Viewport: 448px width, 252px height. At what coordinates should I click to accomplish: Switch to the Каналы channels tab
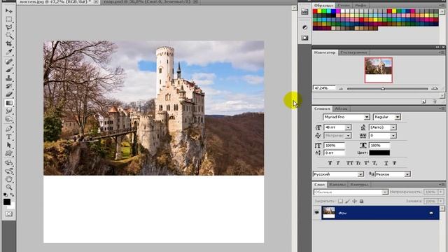tap(337, 185)
